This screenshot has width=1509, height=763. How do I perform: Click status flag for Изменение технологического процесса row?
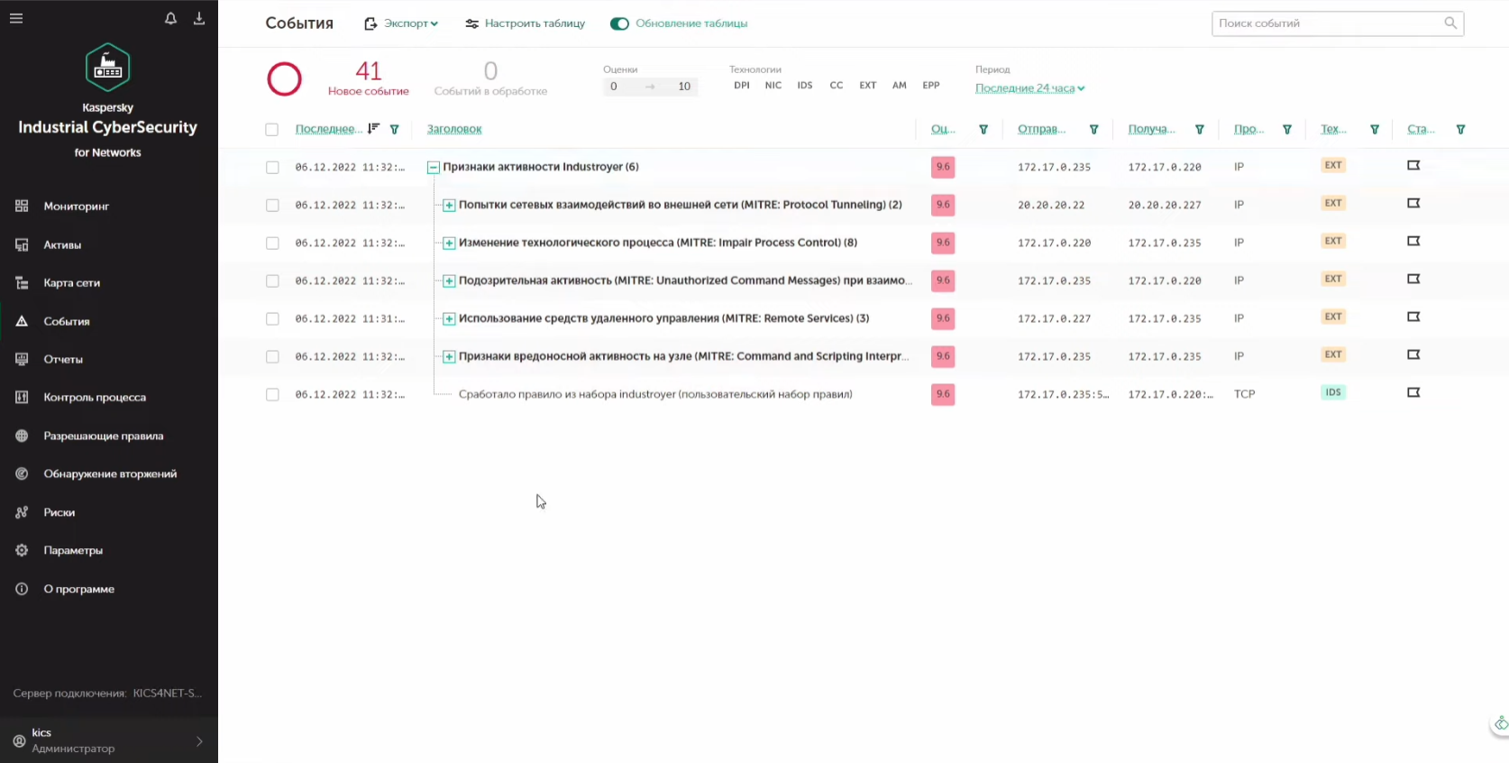click(1413, 242)
